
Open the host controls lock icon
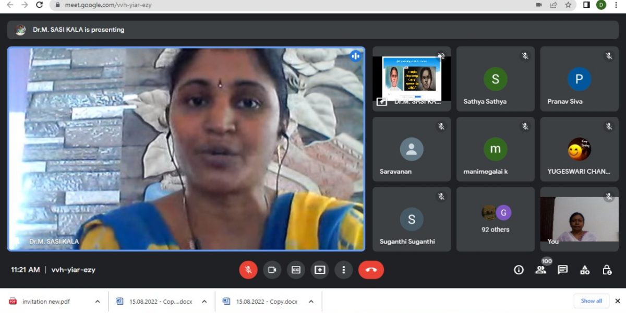click(x=607, y=270)
